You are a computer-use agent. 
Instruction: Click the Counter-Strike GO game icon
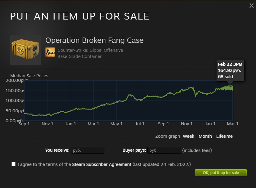[x=50, y=52]
